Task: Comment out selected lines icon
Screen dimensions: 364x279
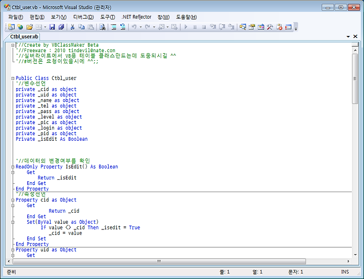Action: coord(114,27)
